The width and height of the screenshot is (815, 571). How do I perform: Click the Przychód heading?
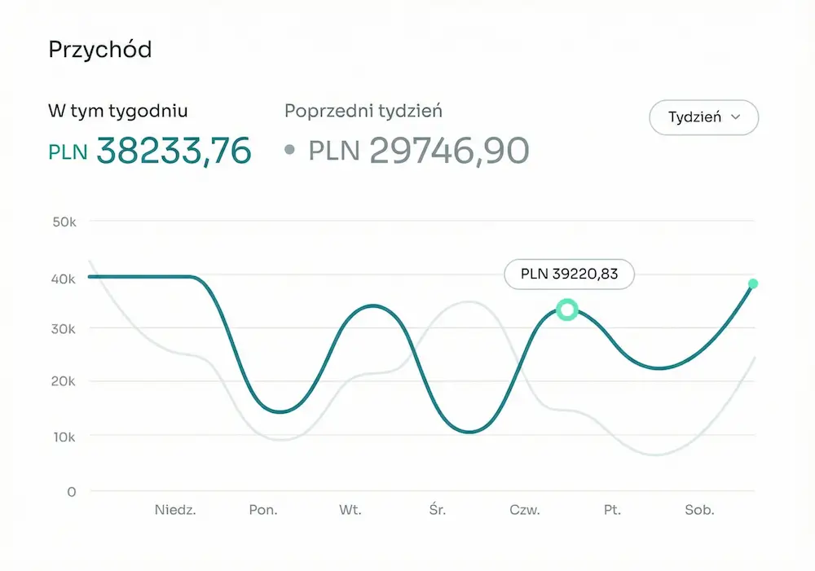100,49
